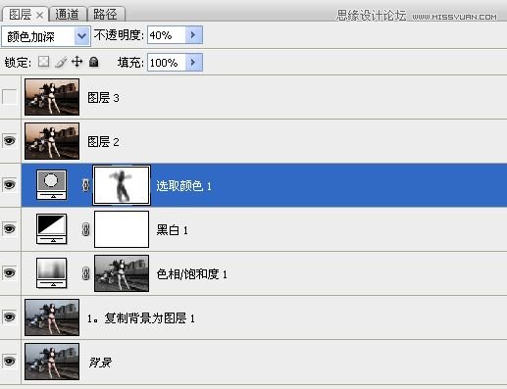
Task: Select layer name 背景
Action: tap(100, 363)
